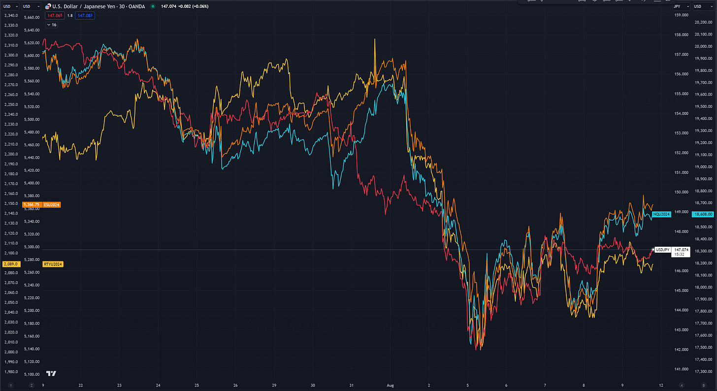
Task: Click the 1.8 spread value
Action: coord(70,16)
